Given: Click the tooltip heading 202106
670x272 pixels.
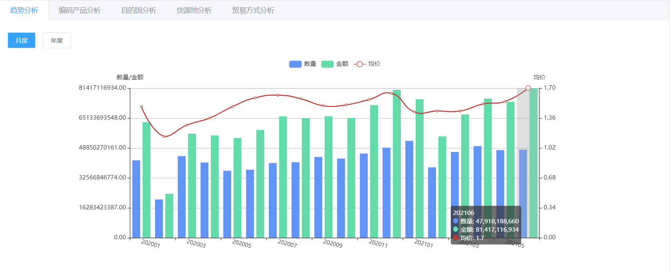Looking at the screenshot, I should [x=464, y=213].
